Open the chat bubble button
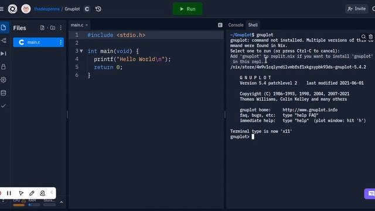The width and height of the screenshot is (375, 211). click(x=370, y=193)
